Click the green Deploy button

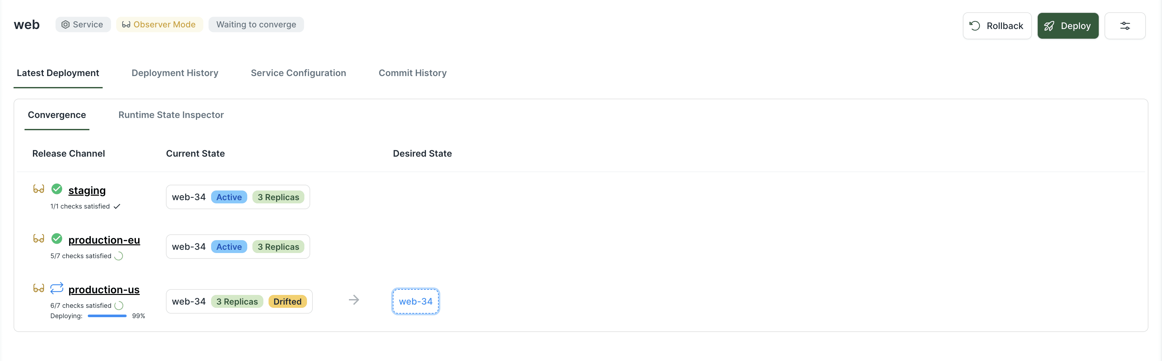1068,26
